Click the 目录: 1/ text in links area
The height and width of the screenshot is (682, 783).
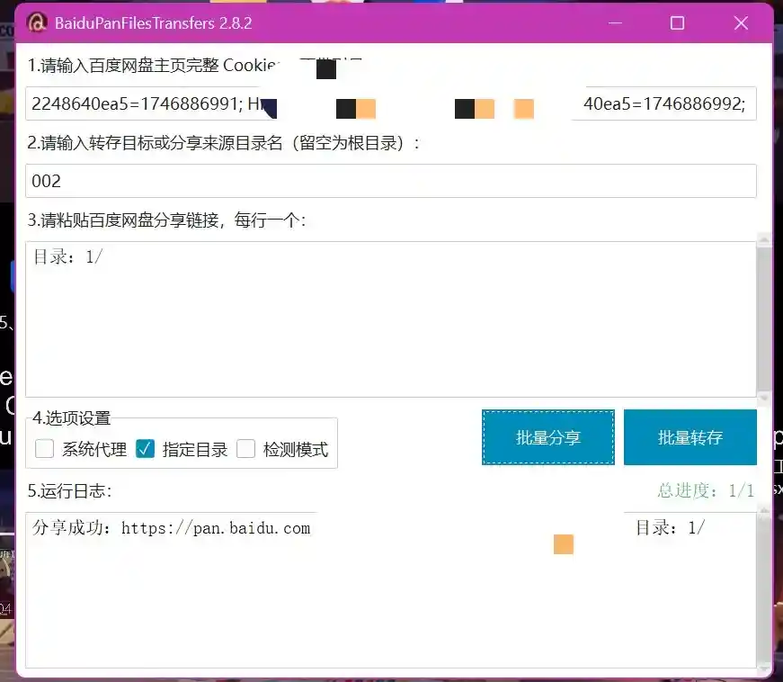pyautogui.click(x=68, y=256)
